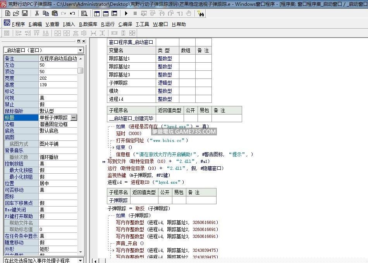The width and height of the screenshot is (368, 263).
Task: Click the Paste clipboard icon
Action: [55, 14]
